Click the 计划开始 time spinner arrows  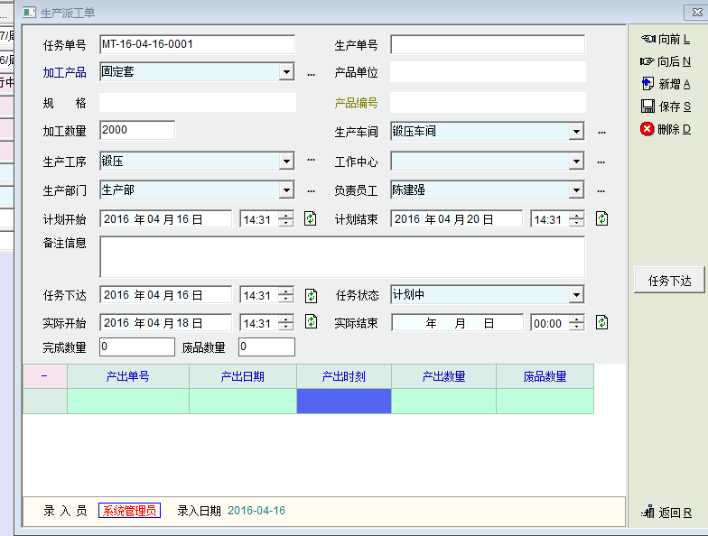(286, 219)
